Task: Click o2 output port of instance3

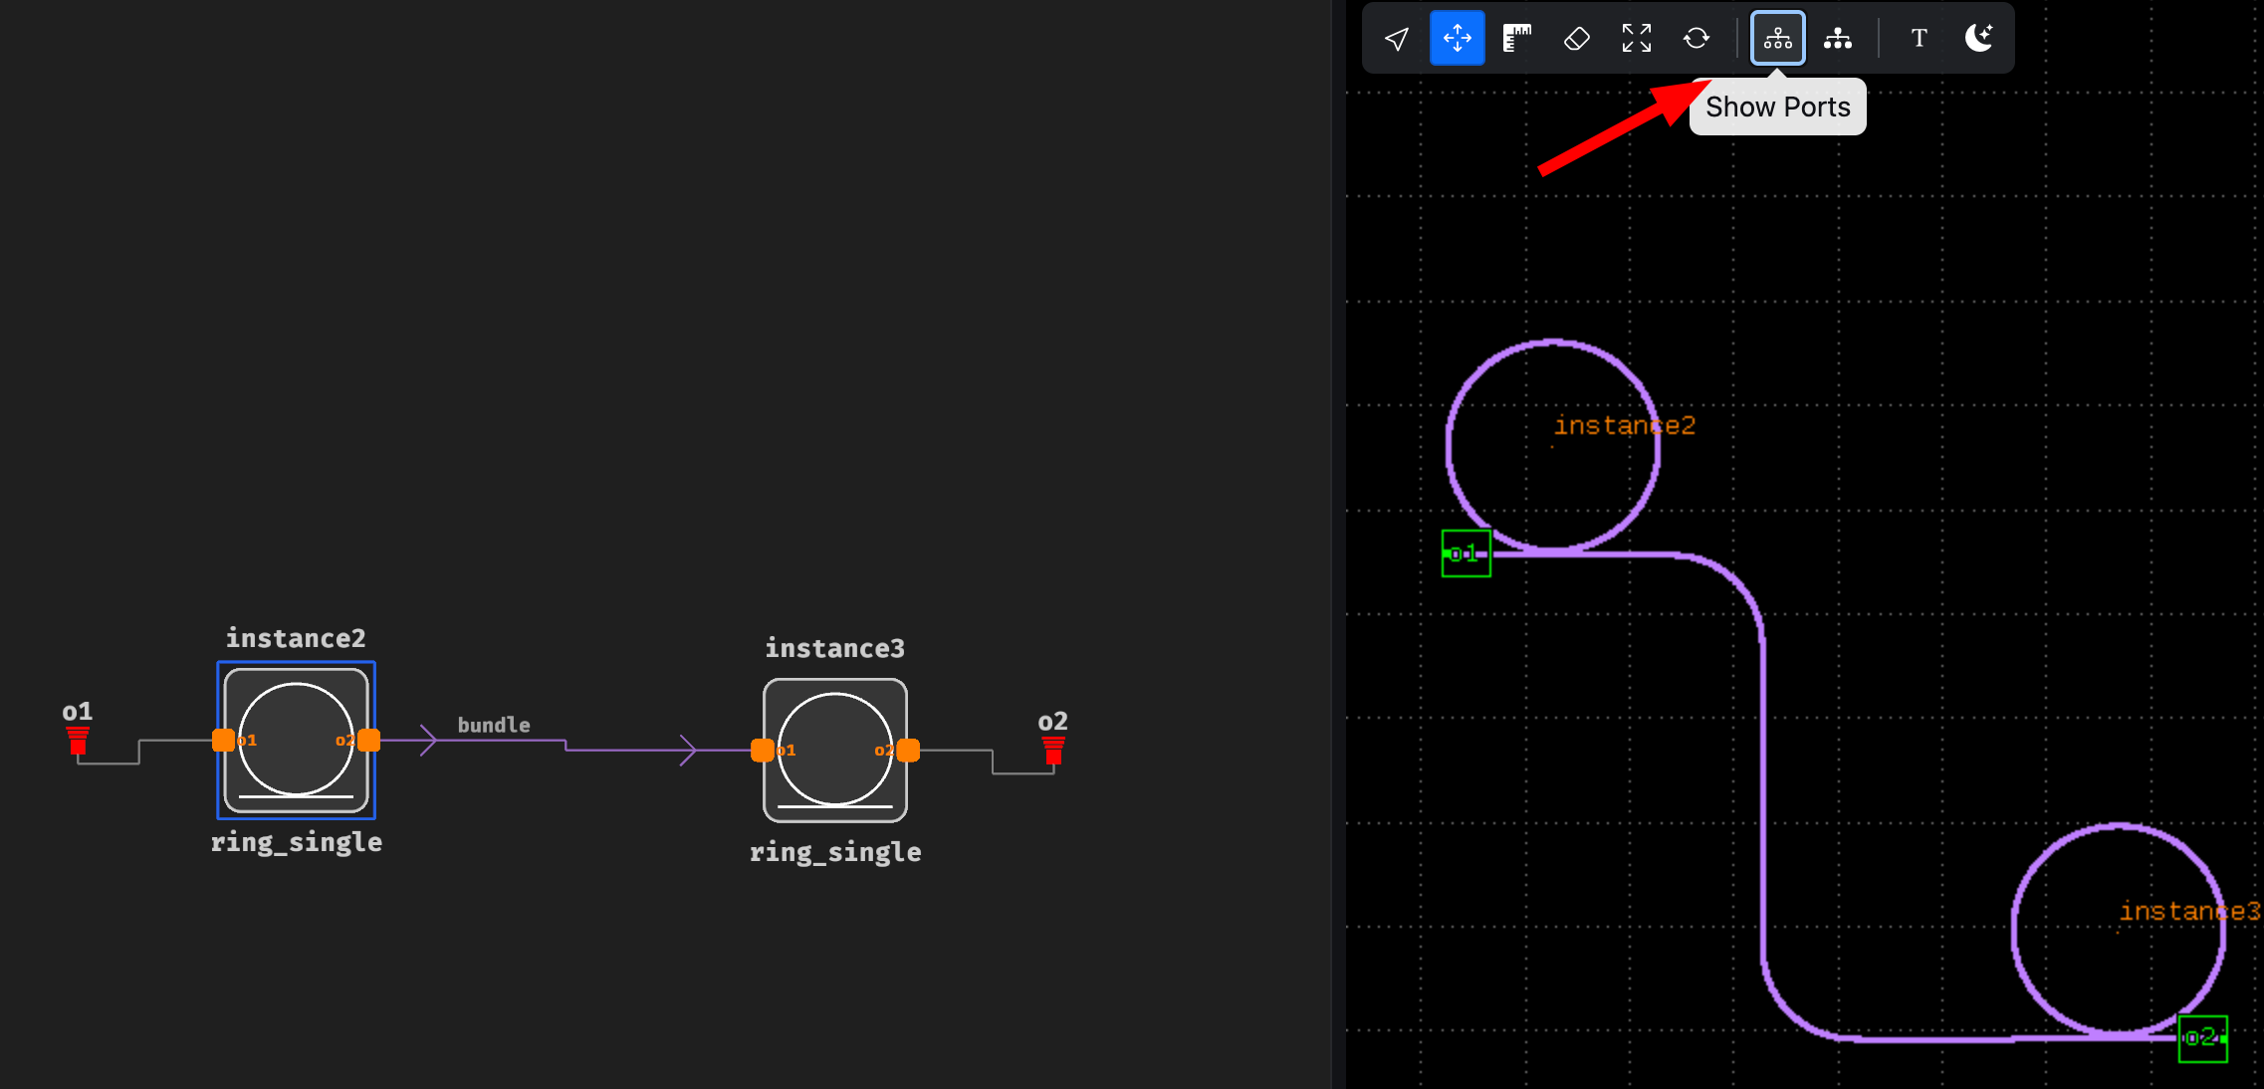Action: (x=908, y=750)
